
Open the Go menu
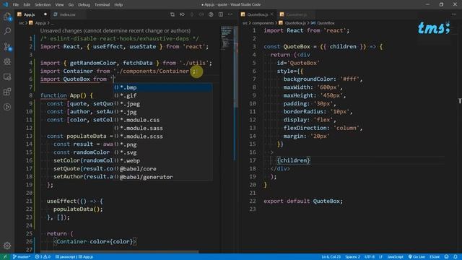(71, 5)
